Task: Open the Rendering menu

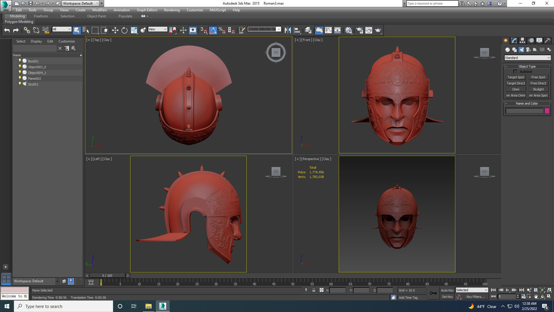Action: 172,10
